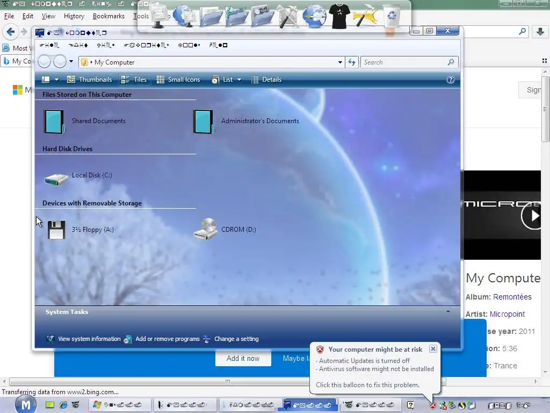Open the network globe with monitor dock icon
The image size is (550, 413).
184,16
